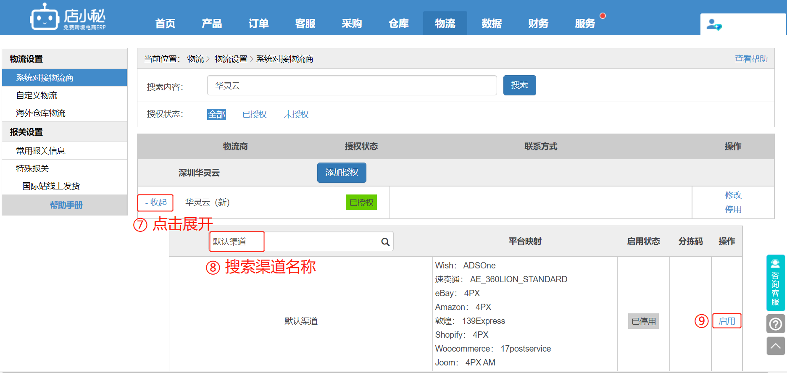Click the 联系方式 column header
Viewport: 787px width, 373px height.
(541, 146)
